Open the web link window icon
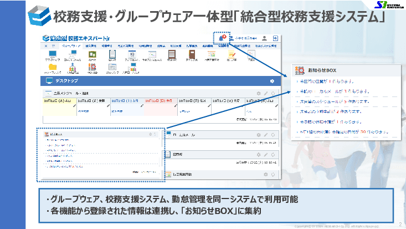This screenshot has height=229, width=406. click(112, 67)
